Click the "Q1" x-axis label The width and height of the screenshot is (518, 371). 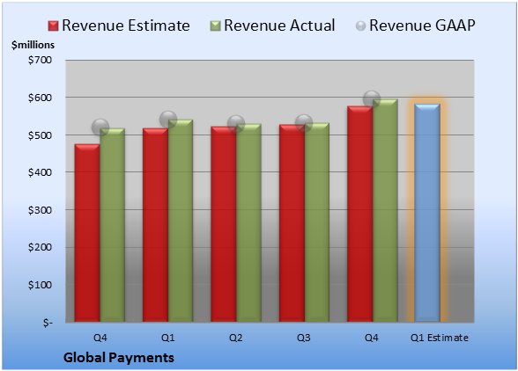click(167, 338)
